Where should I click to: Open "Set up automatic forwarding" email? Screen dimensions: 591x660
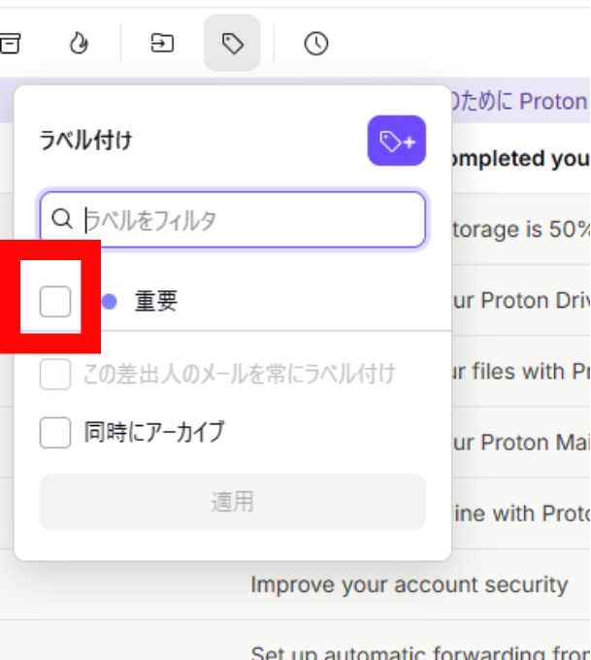[420, 653]
